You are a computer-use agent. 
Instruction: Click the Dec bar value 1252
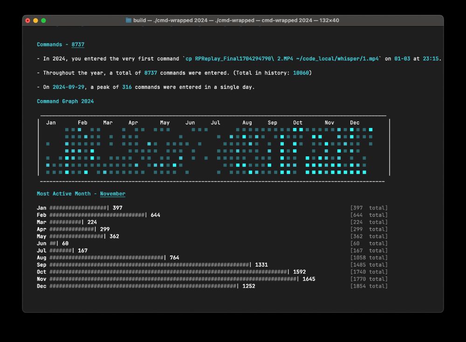pyautogui.click(x=249, y=286)
